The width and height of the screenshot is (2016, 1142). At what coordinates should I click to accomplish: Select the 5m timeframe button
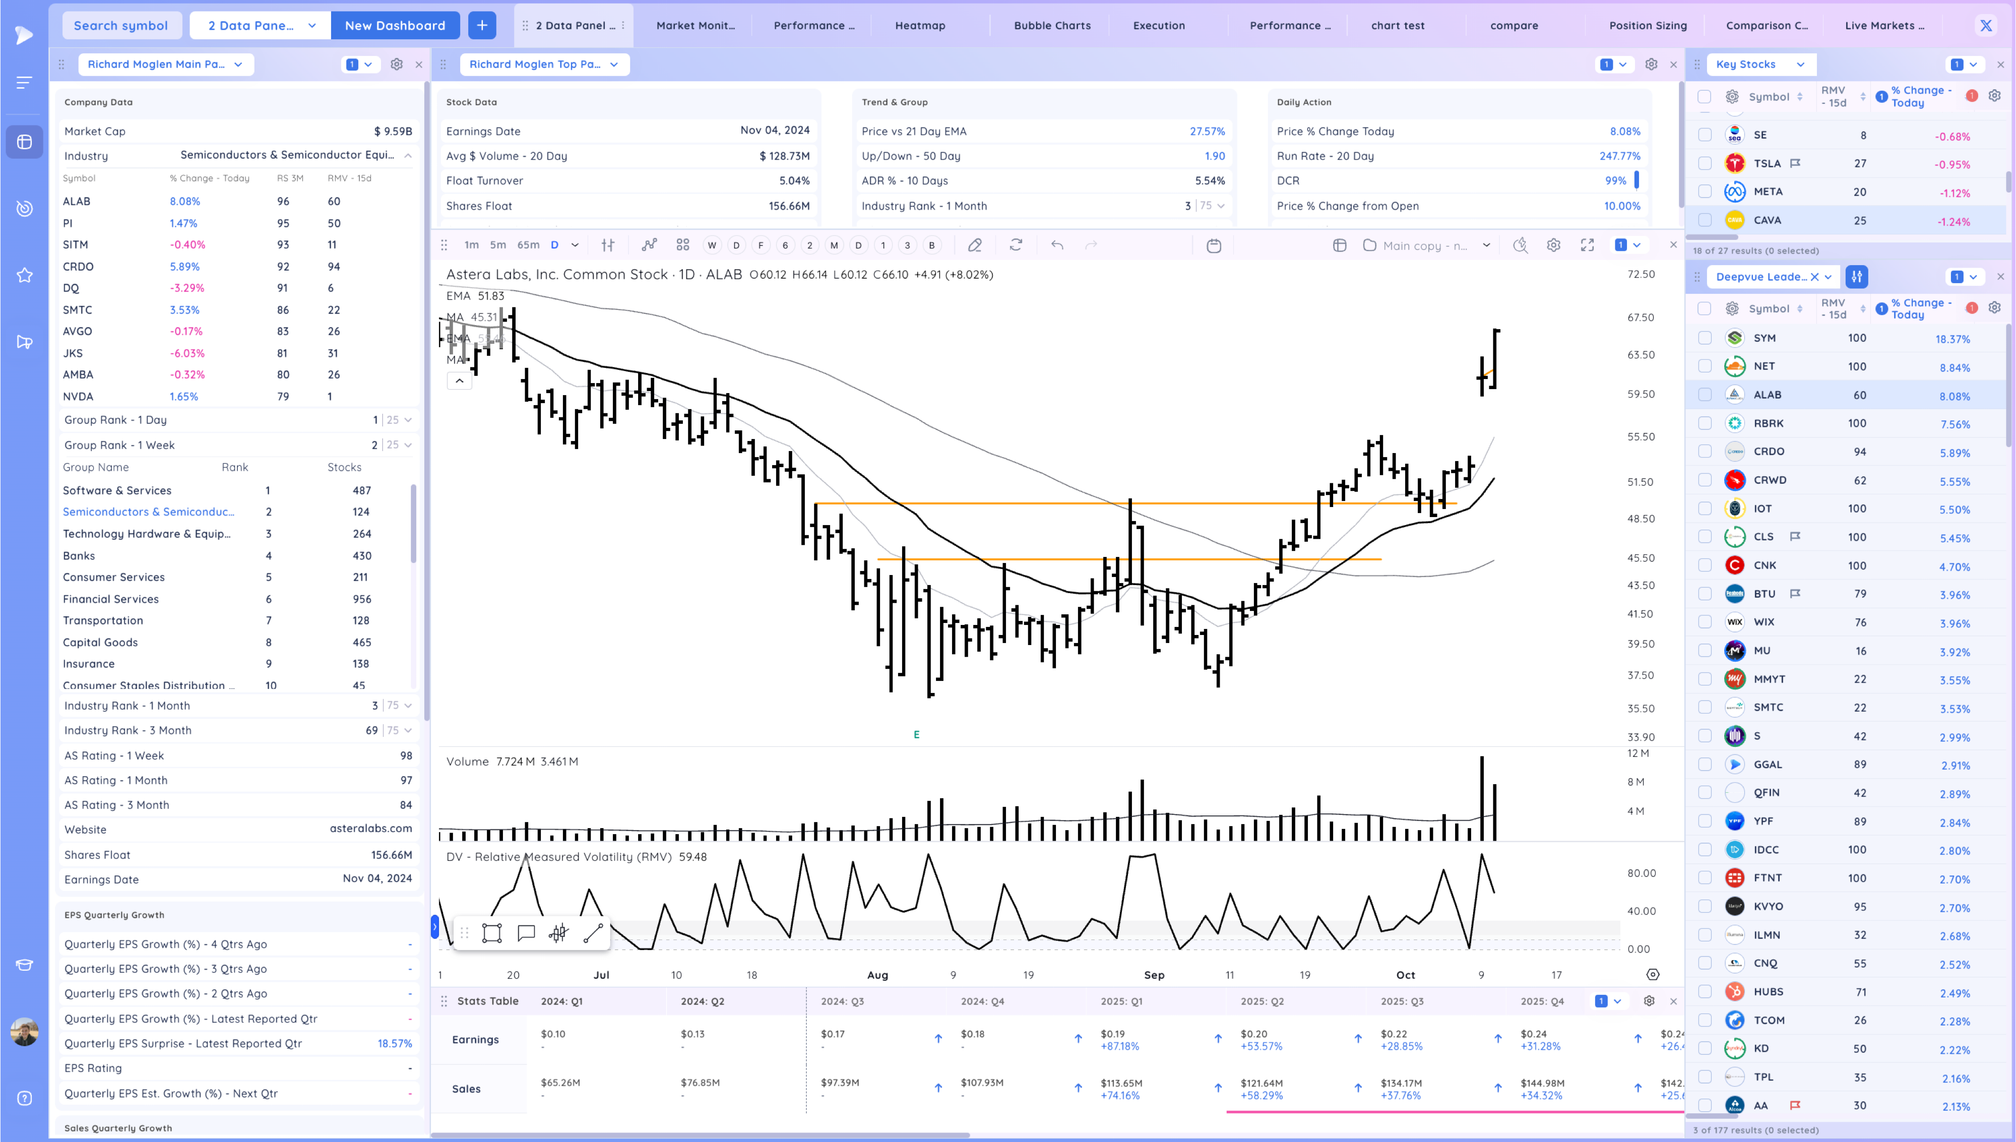(x=498, y=245)
